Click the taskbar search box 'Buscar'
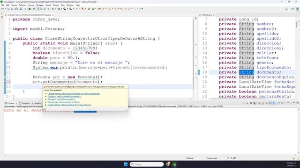This screenshot has height=168, width=300. point(147,164)
